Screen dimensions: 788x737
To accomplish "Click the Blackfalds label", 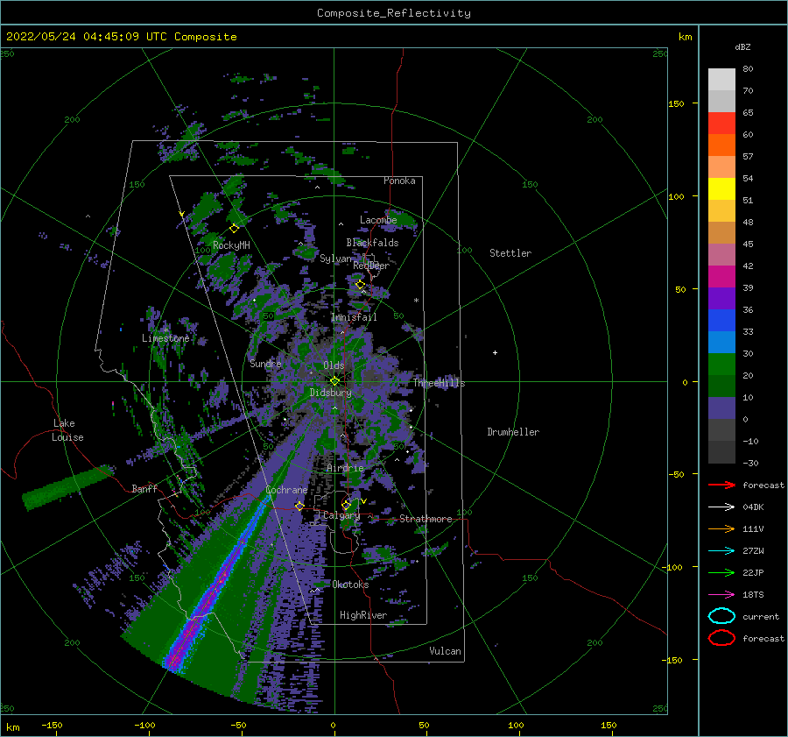I will pos(372,243).
